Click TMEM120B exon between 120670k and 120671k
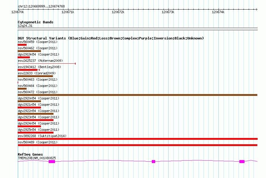 pyautogui.click(x=52, y=162)
